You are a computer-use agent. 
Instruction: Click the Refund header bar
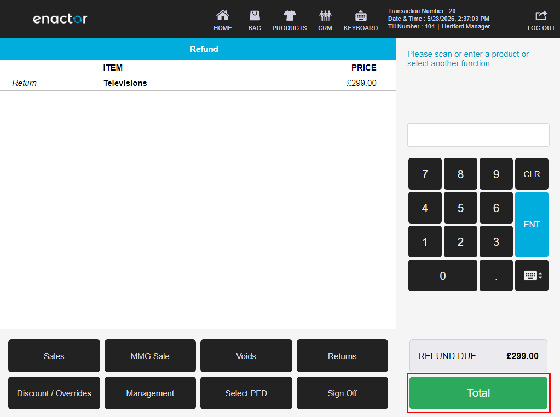198,49
